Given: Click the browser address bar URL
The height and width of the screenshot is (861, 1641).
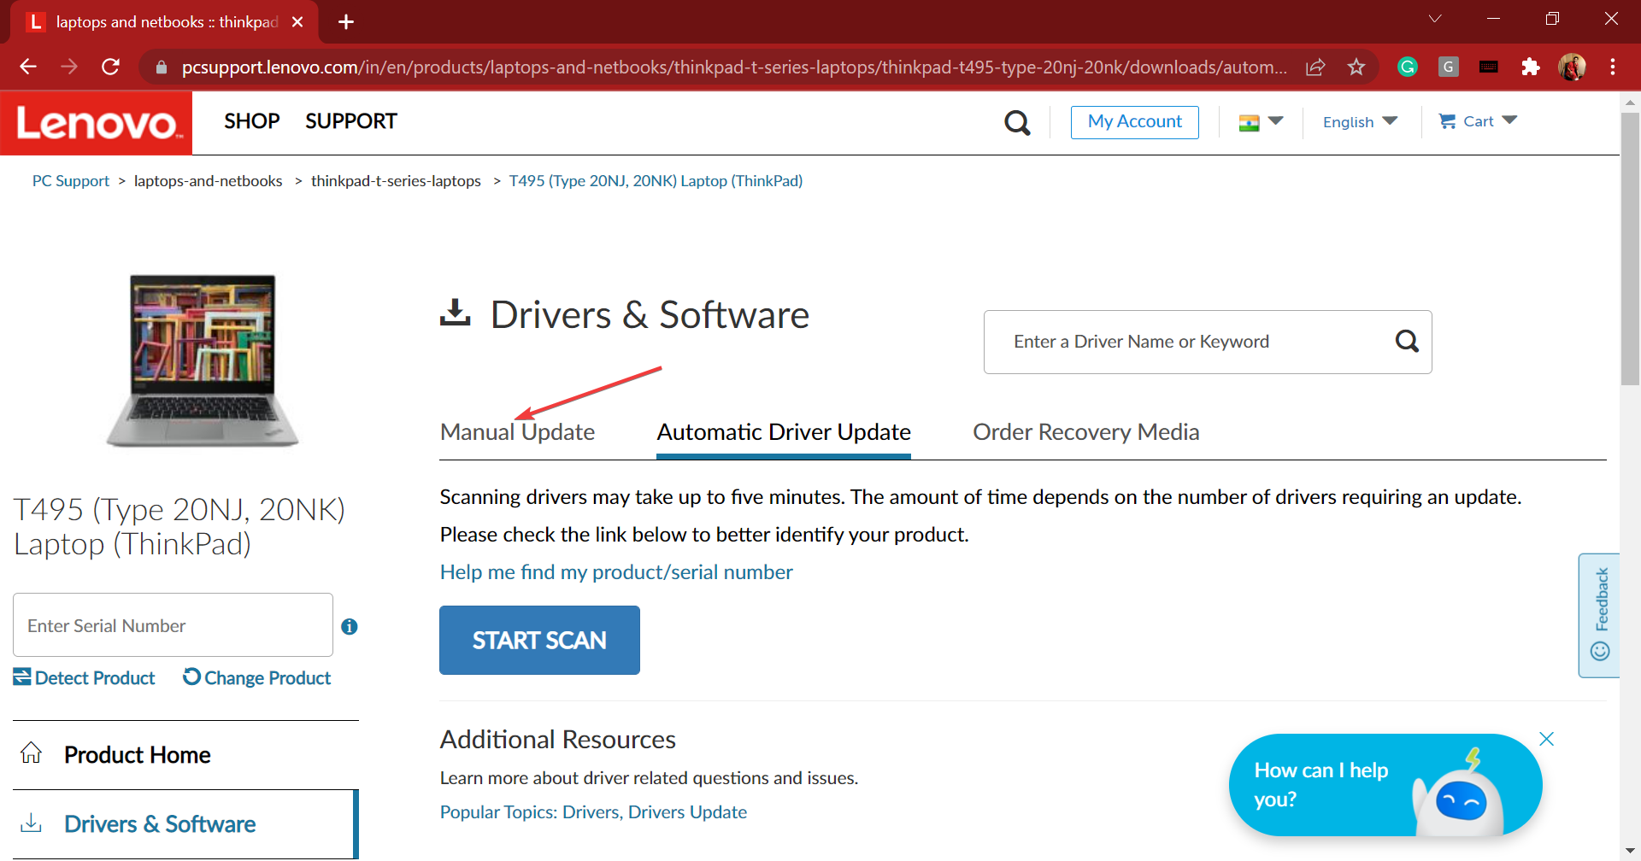Looking at the screenshot, I should coord(733,67).
